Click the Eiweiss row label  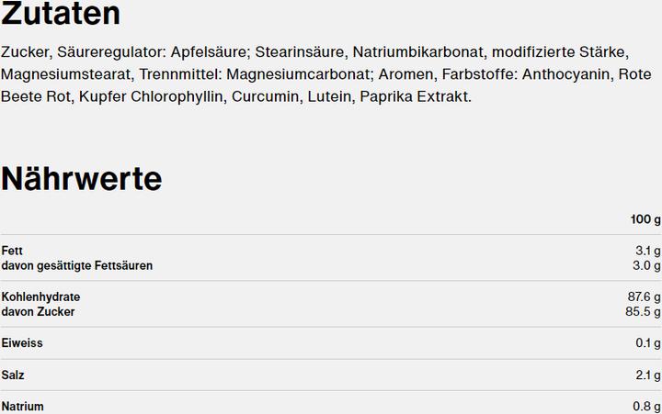pyautogui.click(x=22, y=342)
